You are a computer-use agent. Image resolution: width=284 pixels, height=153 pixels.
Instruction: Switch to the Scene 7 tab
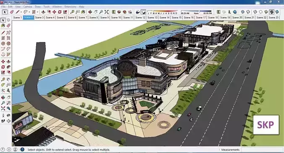(x=83, y=17)
